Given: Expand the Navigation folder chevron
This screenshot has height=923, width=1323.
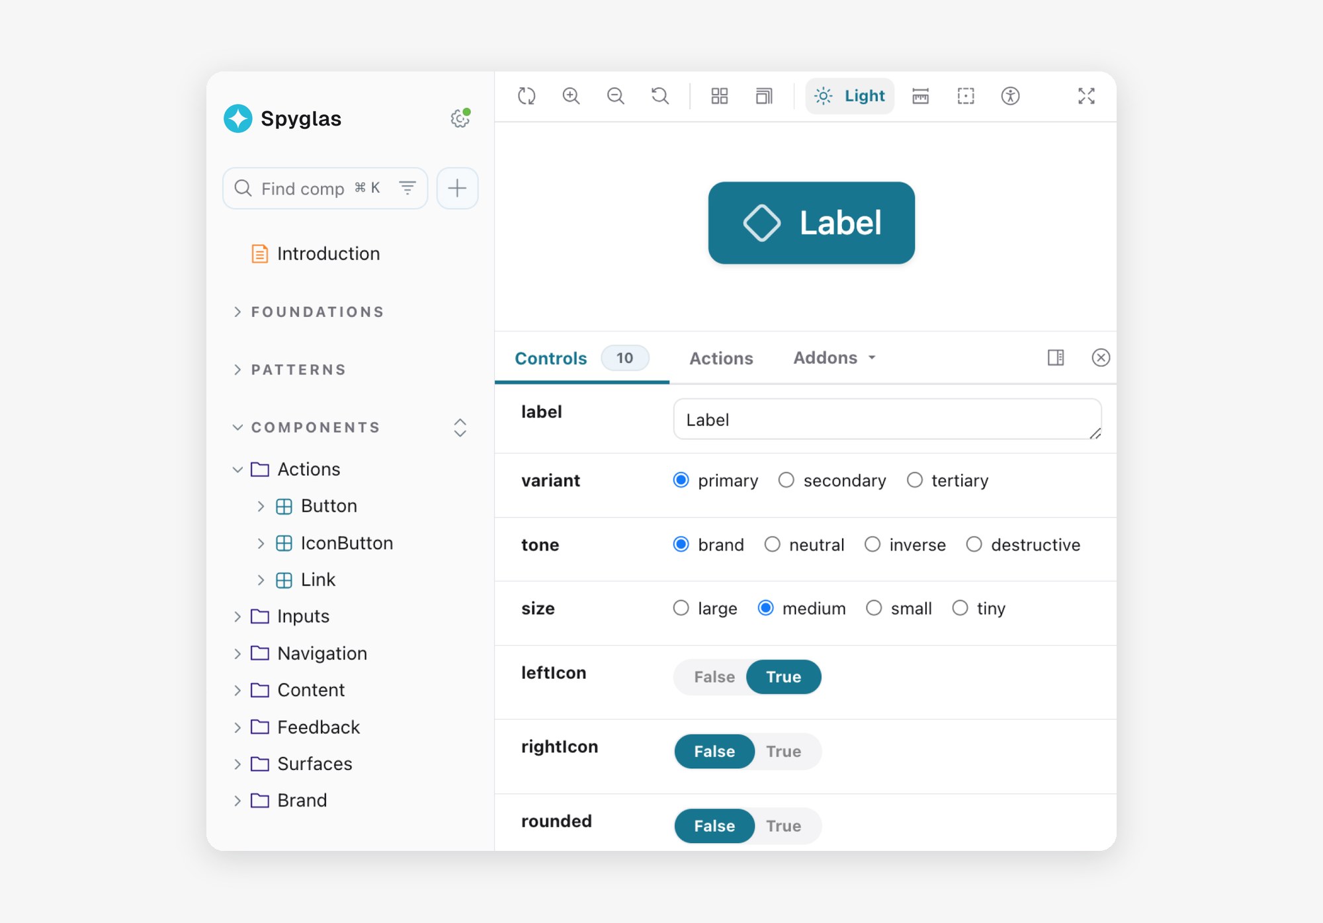Looking at the screenshot, I should tap(237, 654).
